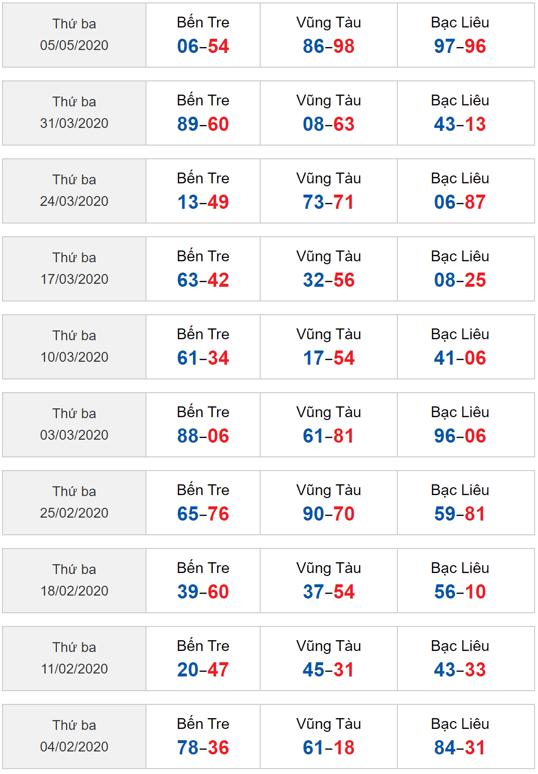Open Bạc Liêu result 43-33
The height and width of the screenshot is (774, 538).
460,670
